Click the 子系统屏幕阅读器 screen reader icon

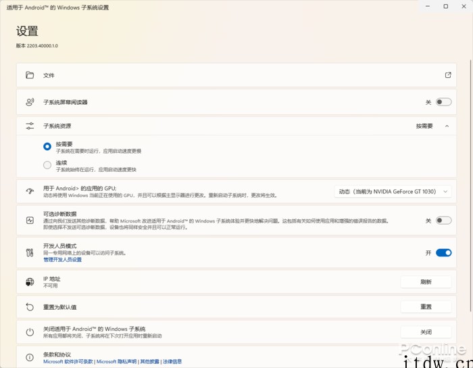(30, 102)
